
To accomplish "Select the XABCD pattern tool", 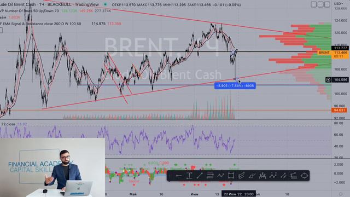I will tap(273, 176).
